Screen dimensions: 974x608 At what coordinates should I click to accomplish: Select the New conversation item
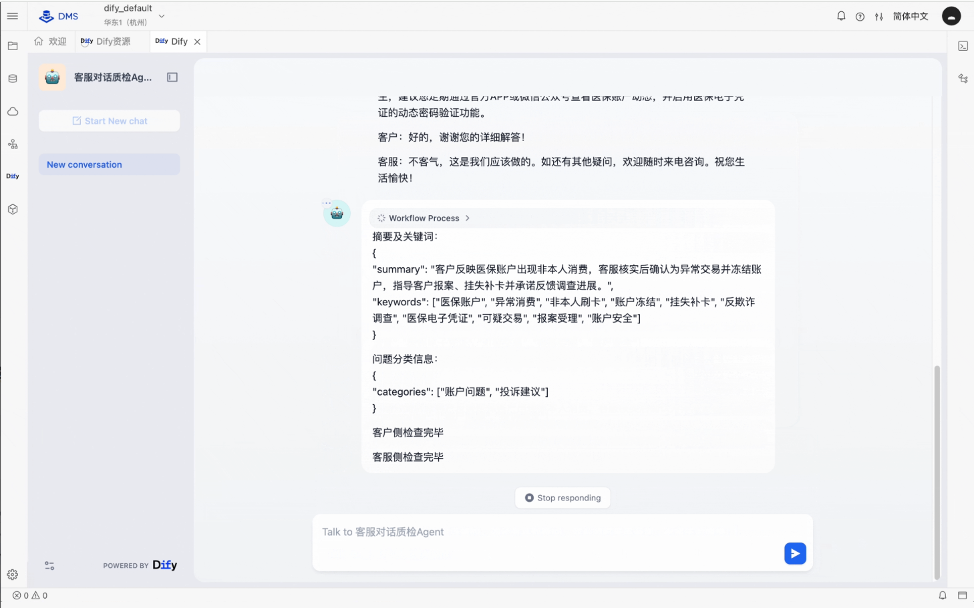click(x=110, y=164)
